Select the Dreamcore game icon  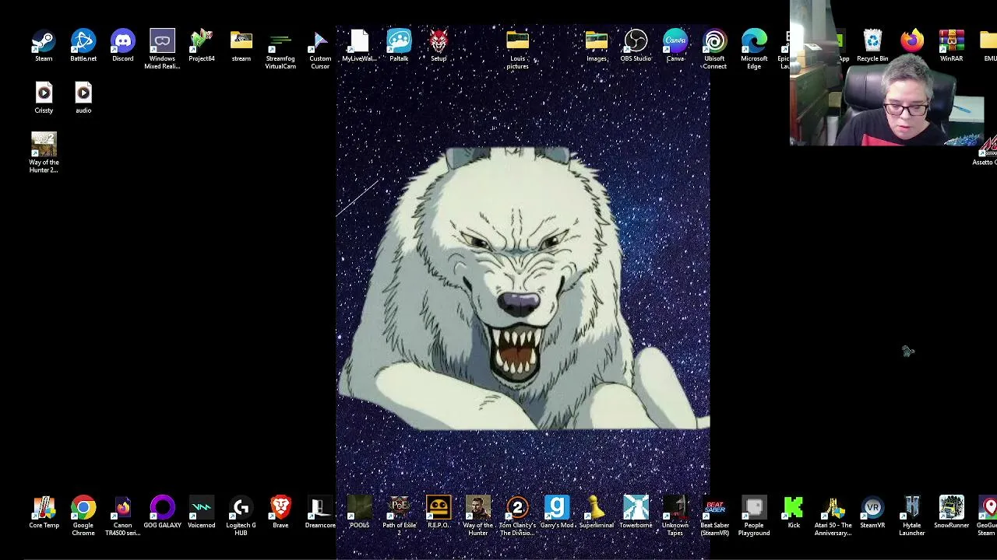320,508
